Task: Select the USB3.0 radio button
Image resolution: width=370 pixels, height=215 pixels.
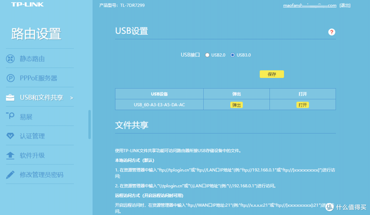Action: coord(232,55)
